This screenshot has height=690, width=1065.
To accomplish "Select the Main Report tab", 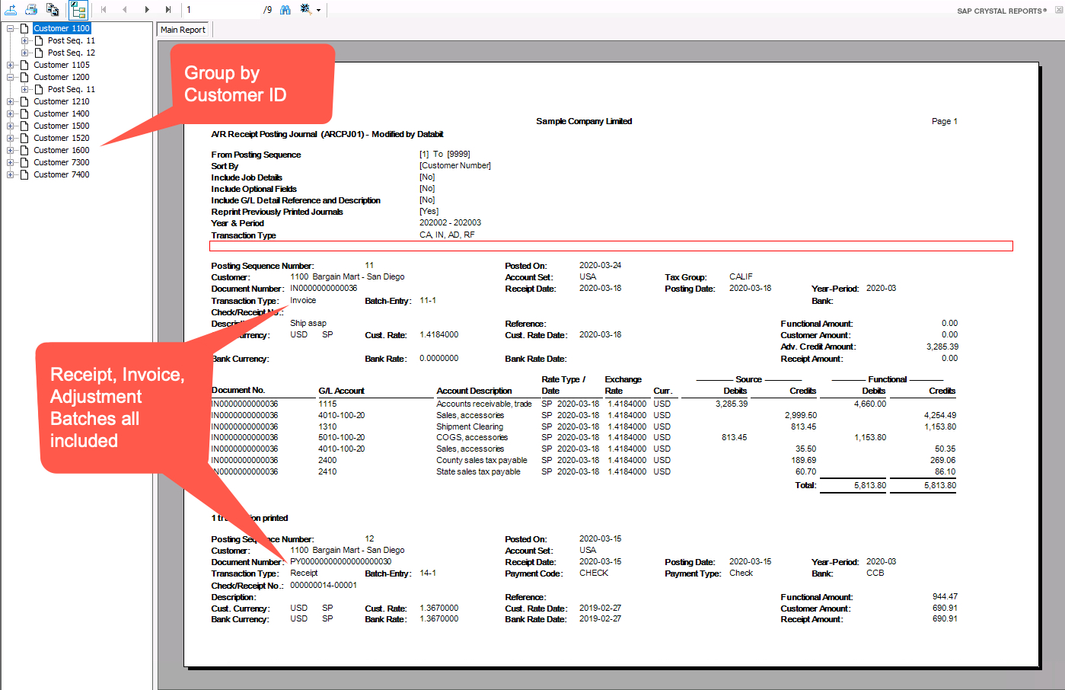I will point(183,30).
